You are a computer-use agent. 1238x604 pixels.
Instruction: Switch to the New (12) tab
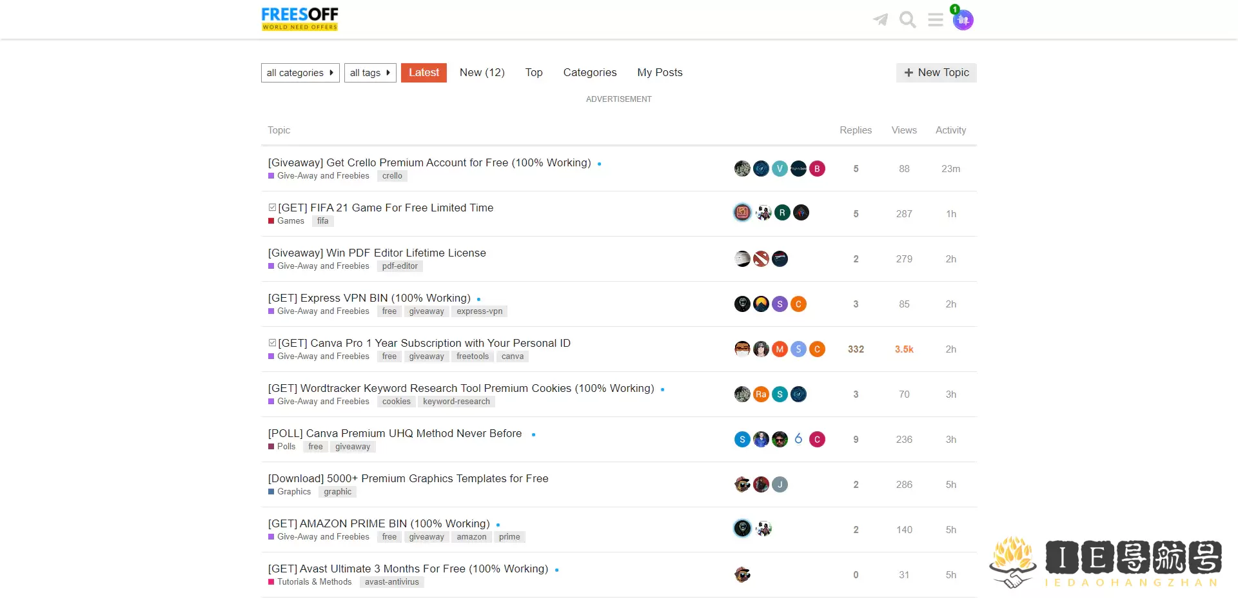coord(482,73)
